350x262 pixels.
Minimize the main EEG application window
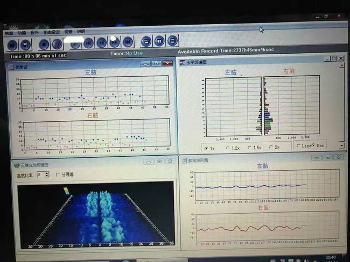[x=317, y=17]
